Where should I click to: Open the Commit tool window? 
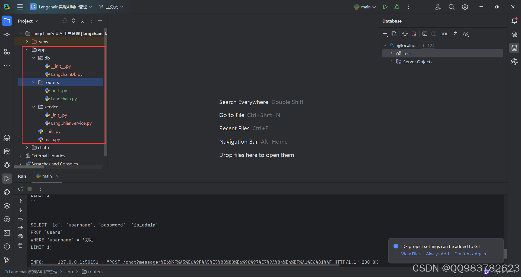7,34
